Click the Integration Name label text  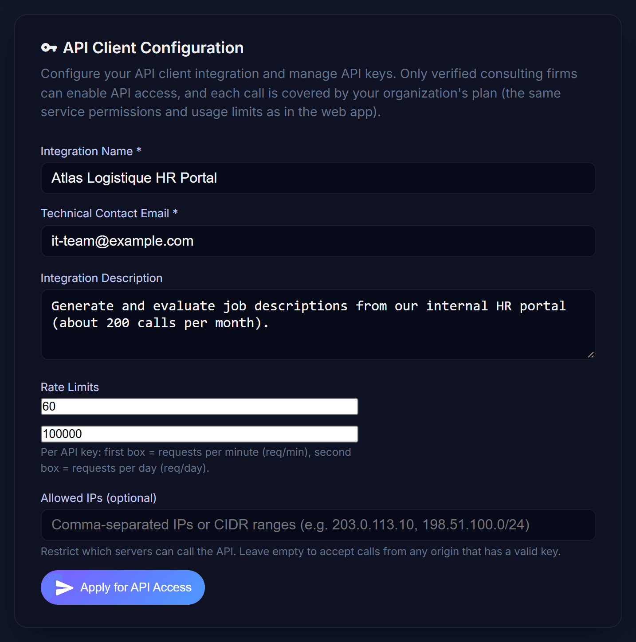(x=87, y=152)
